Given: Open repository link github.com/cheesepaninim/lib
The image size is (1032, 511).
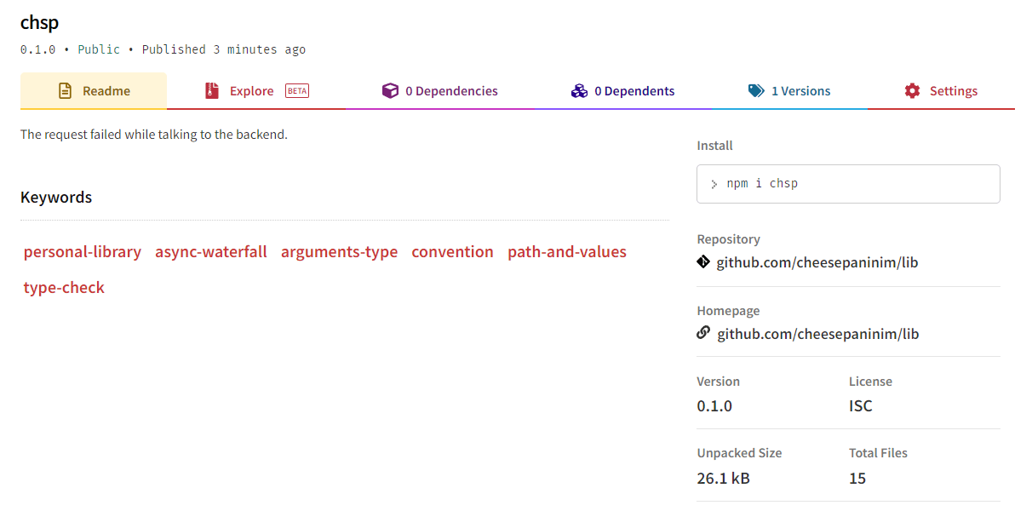Looking at the screenshot, I should pos(817,262).
